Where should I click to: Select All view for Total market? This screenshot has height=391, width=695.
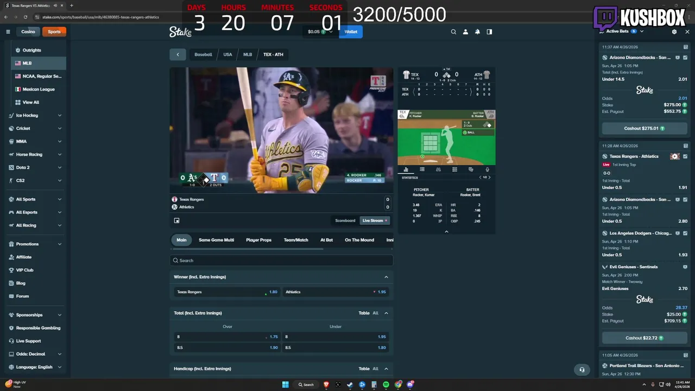375,313
